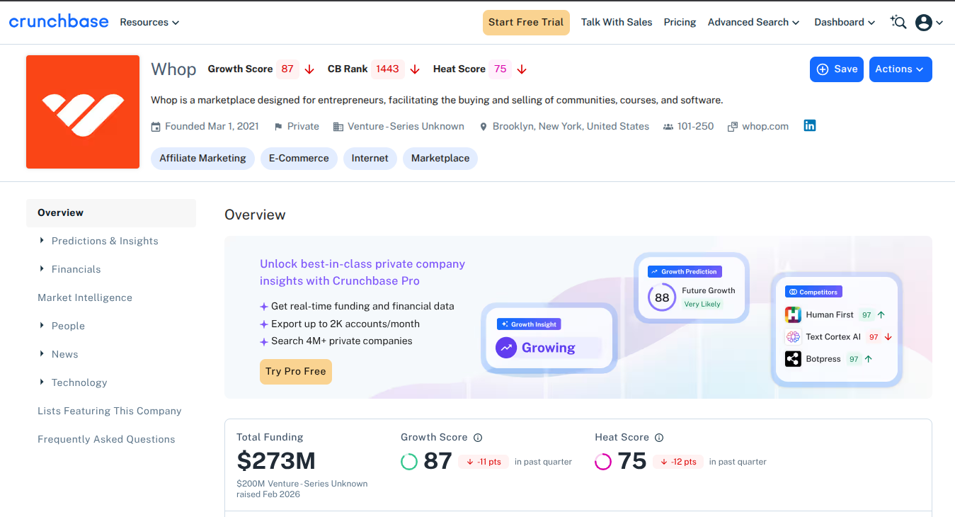The width and height of the screenshot is (955, 517).
Task: Click the Growth Prediction label badge
Action: [x=684, y=272]
